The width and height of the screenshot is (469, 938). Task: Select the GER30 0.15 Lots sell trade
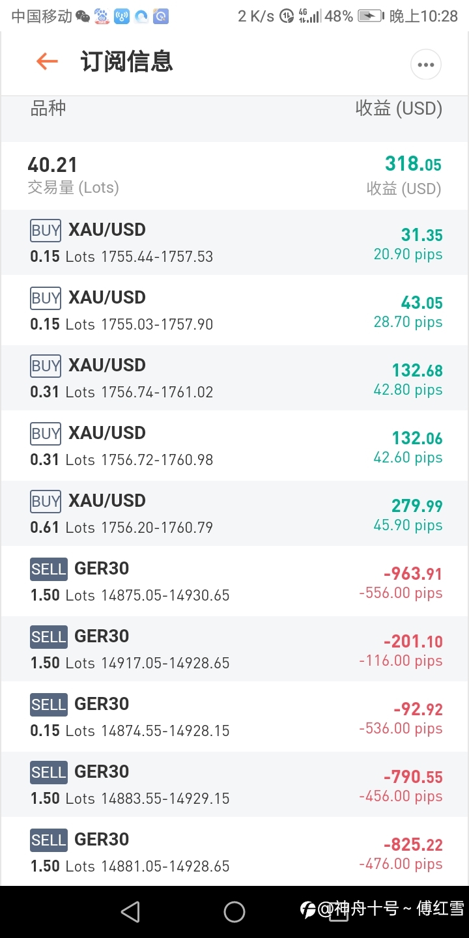click(234, 717)
